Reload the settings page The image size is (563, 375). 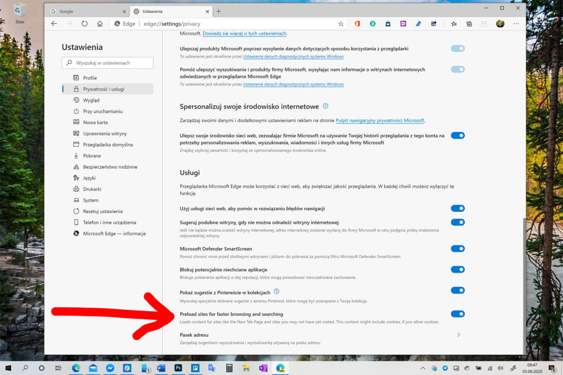tap(84, 24)
